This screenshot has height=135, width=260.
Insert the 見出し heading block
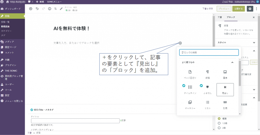(225, 89)
